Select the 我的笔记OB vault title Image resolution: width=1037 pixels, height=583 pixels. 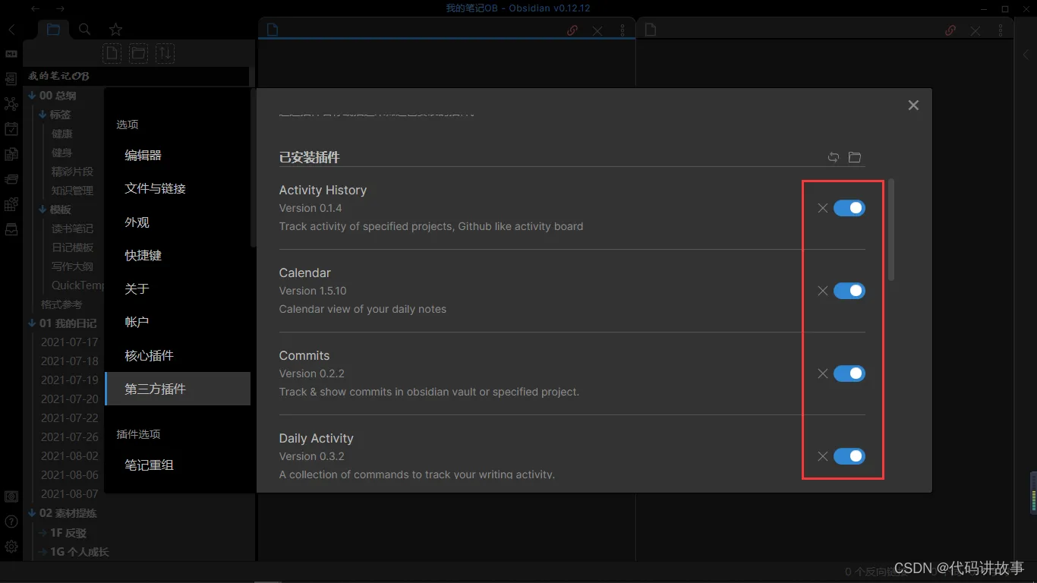coord(58,76)
